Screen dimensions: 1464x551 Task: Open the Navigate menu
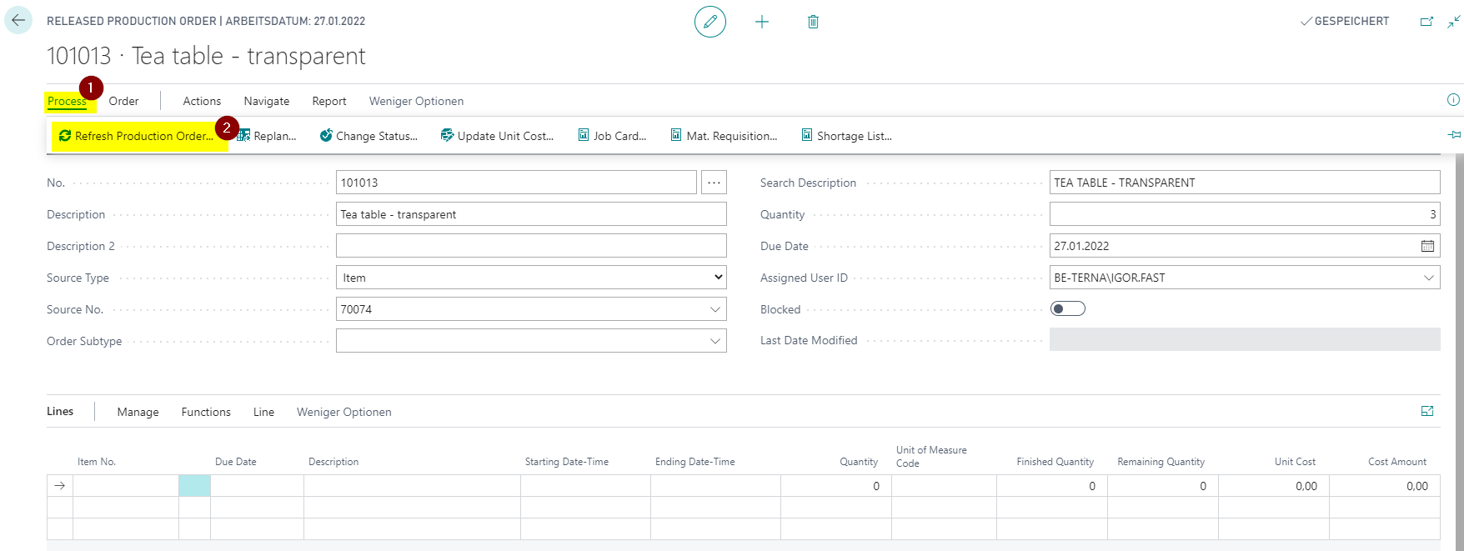click(x=267, y=101)
